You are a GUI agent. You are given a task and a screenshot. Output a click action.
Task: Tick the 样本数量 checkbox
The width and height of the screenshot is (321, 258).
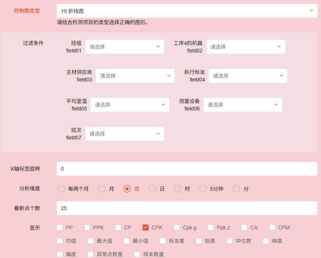coord(137,254)
